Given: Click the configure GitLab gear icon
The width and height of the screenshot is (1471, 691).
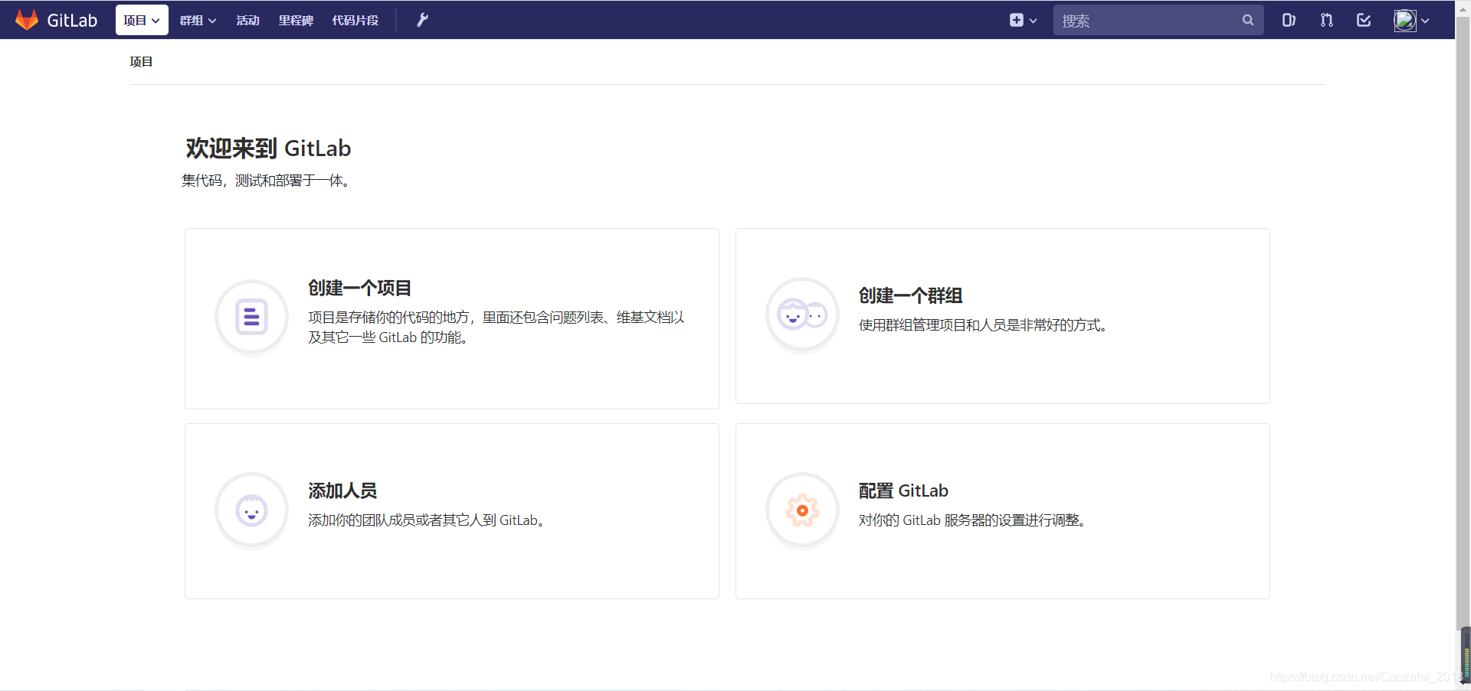Looking at the screenshot, I should [x=802, y=510].
